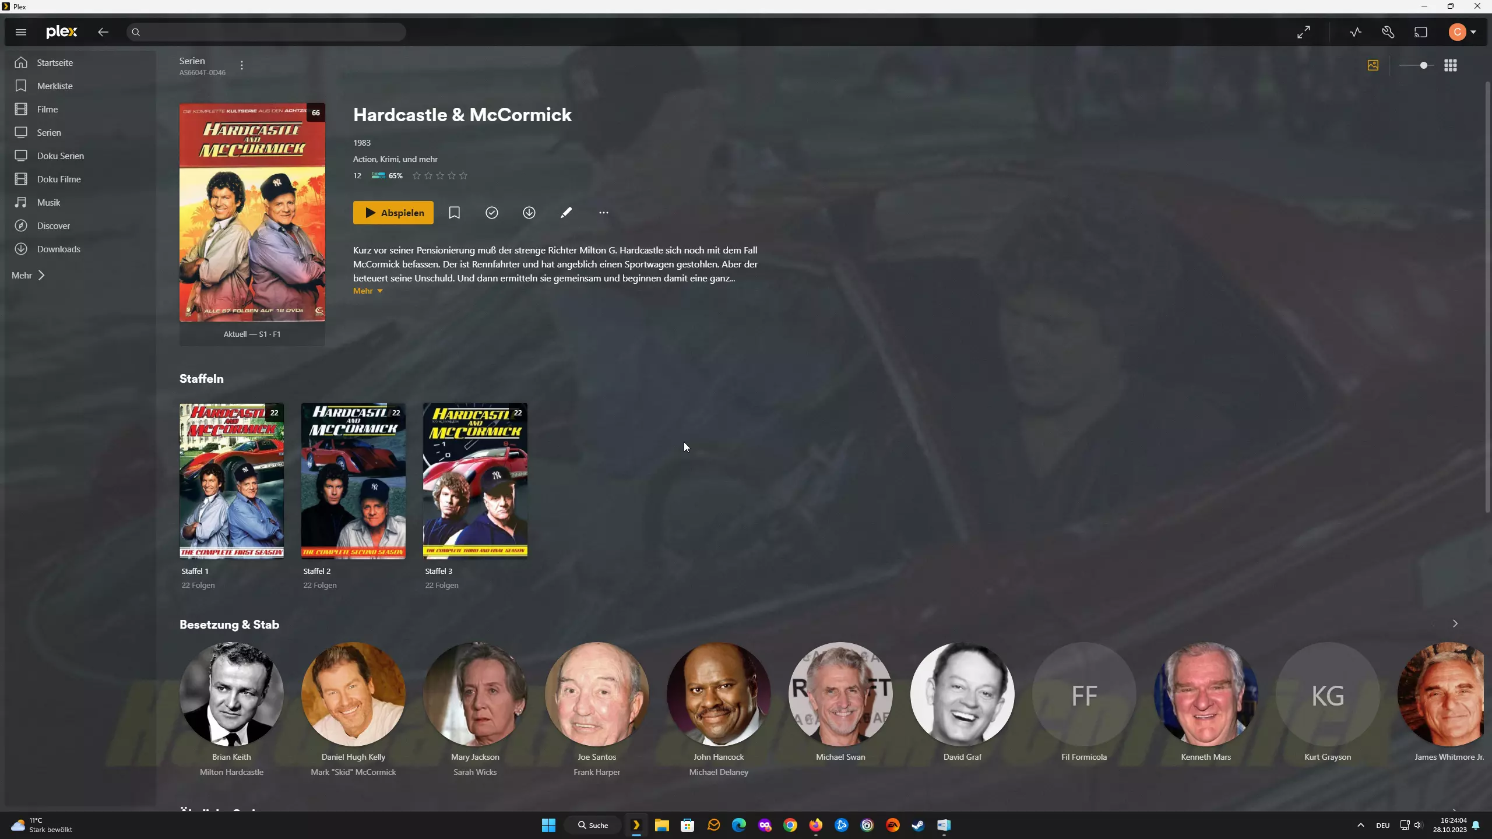Image resolution: width=1492 pixels, height=839 pixels.
Task: Mark the show as watched with checkmark icon
Action: pyautogui.click(x=492, y=213)
